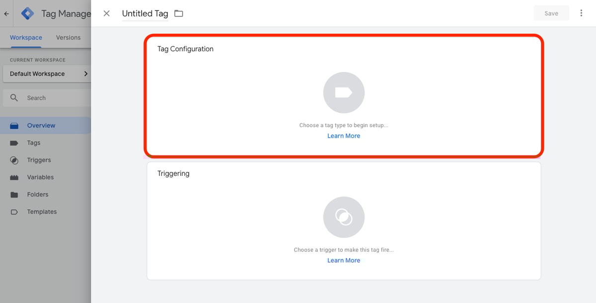This screenshot has width=596, height=303.
Task: Click the Triggering heading
Action: (x=173, y=173)
